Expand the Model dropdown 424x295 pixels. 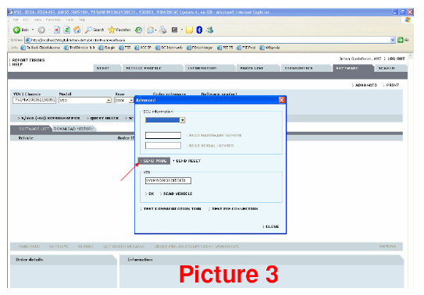109,100
